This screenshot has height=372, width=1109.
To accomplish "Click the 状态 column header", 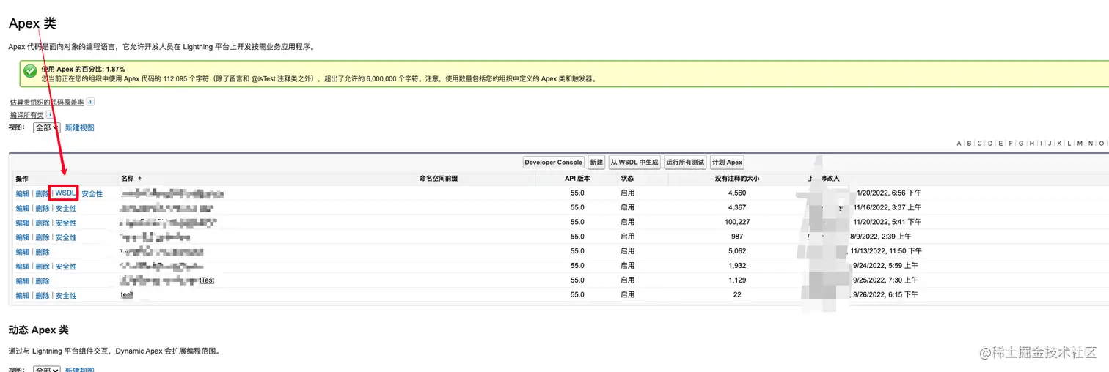I will [x=627, y=178].
